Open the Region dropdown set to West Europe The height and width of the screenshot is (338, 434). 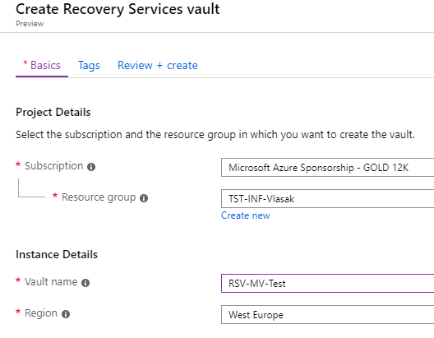pos(327,315)
